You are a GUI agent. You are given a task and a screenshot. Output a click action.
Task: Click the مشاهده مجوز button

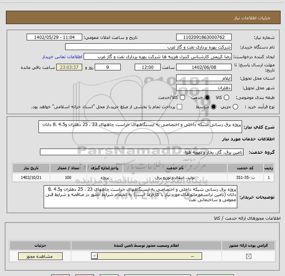pyautogui.click(x=40, y=256)
